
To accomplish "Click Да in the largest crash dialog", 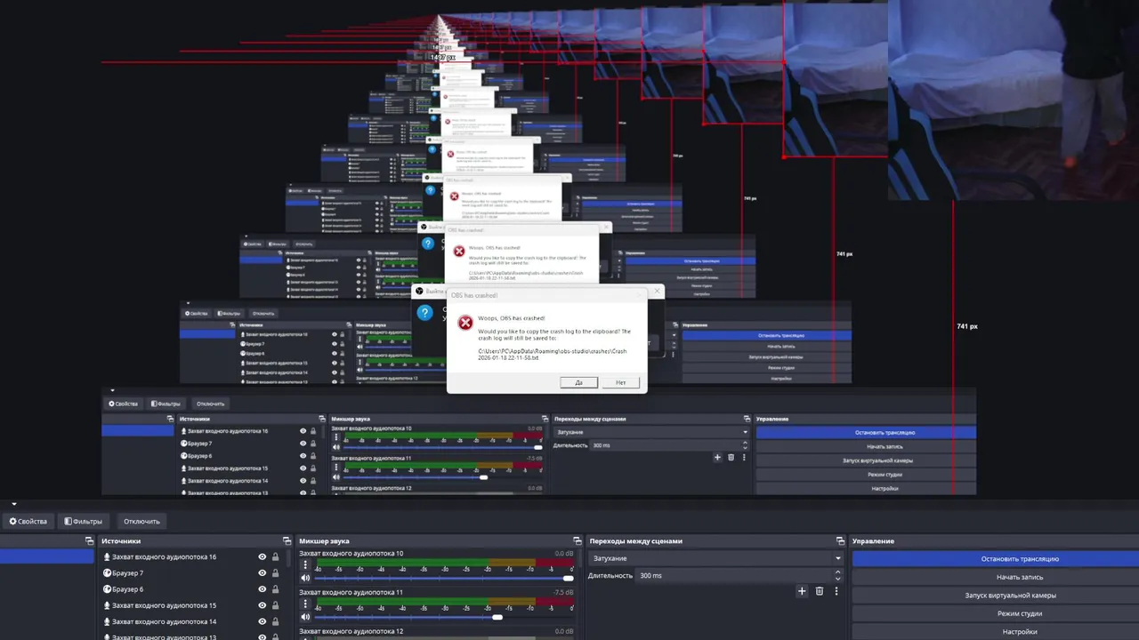I will click(x=578, y=382).
